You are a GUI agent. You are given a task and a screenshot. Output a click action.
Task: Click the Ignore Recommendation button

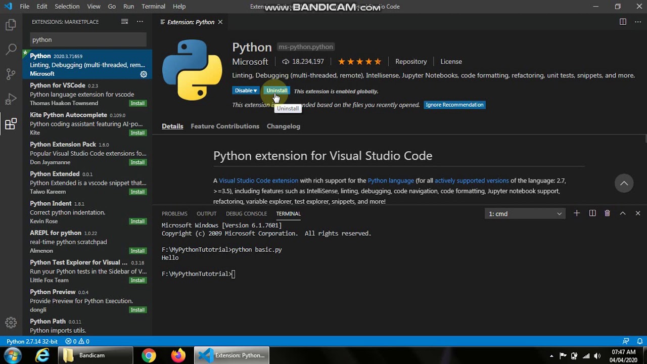[454, 105]
